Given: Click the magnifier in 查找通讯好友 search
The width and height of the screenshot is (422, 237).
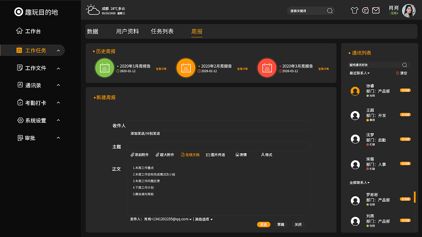Looking at the screenshot, I should 406,65.
